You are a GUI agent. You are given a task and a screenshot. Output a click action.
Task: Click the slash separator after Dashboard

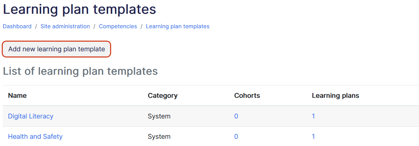click(36, 27)
